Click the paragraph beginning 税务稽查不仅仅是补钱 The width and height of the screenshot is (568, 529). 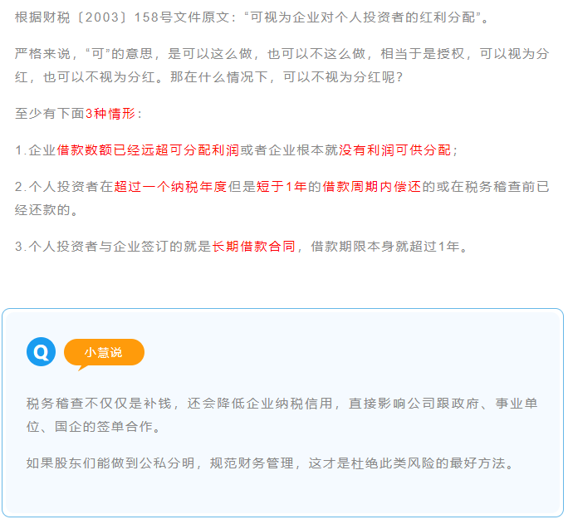[282, 414]
